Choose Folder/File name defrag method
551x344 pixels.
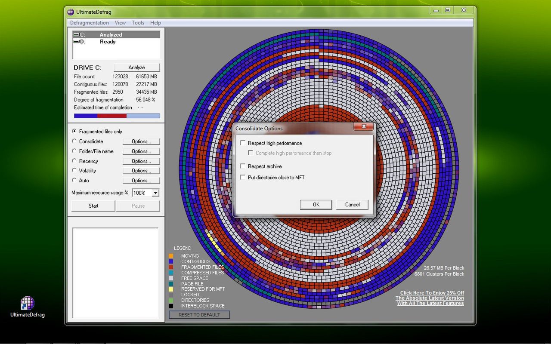point(74,151)
